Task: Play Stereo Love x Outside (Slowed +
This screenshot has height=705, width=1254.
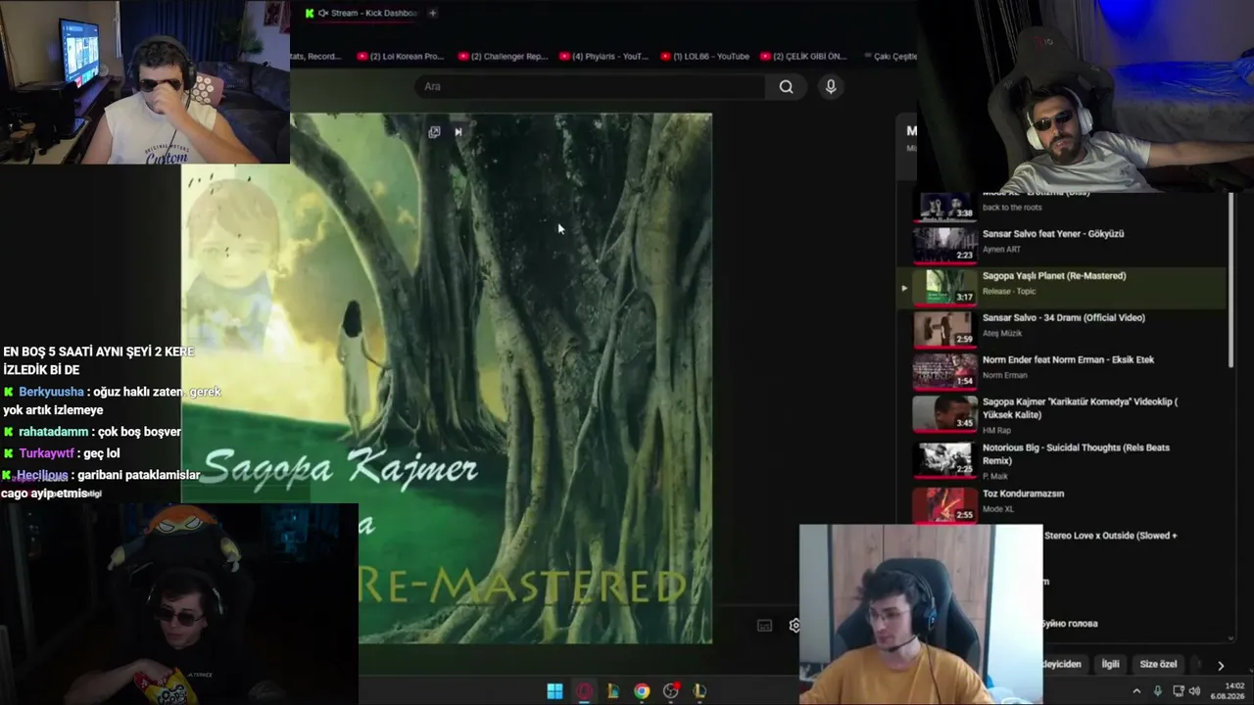Action: pyautogui.click(x=1111, y=536)
